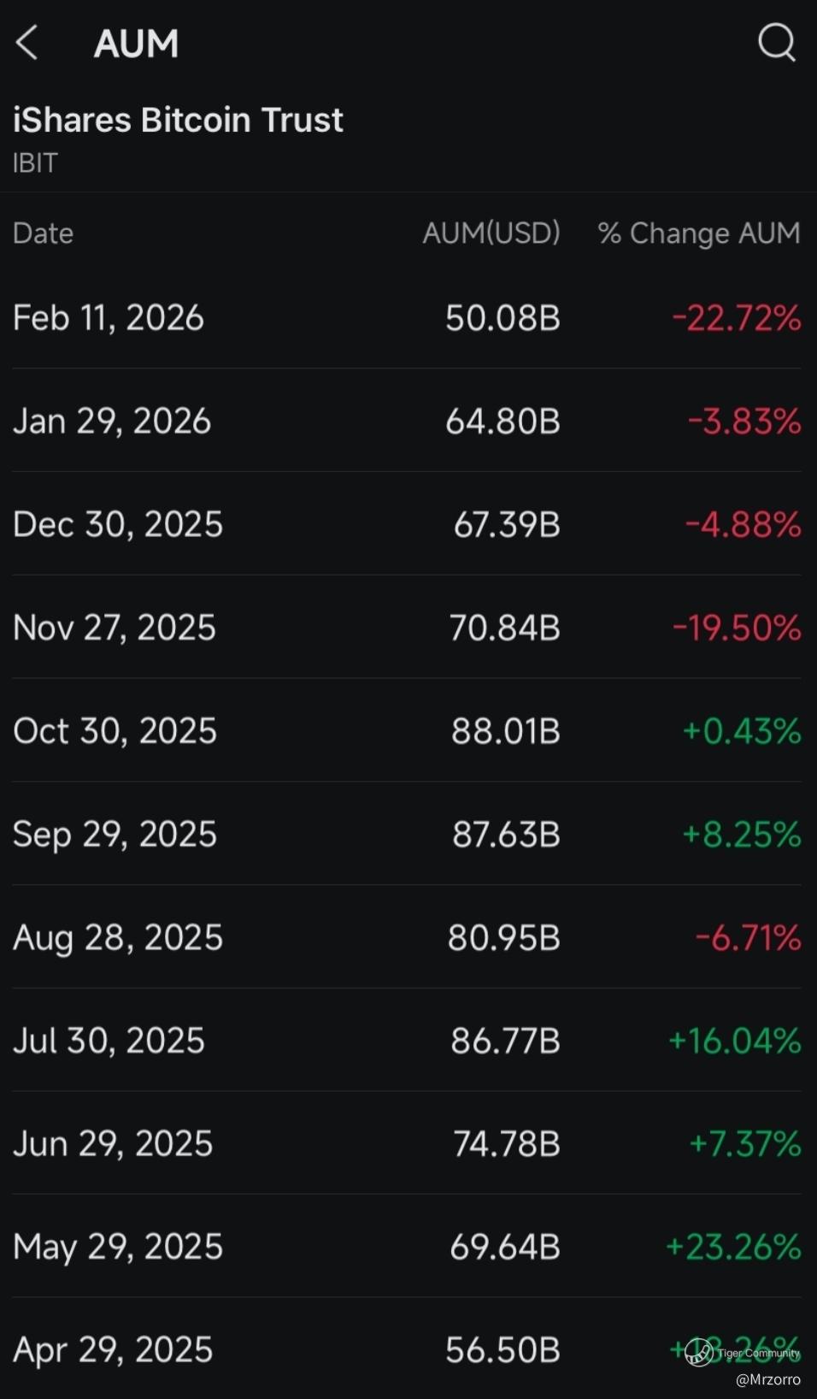Tap the IBIT ticker symbol
The width and height of the screenshot is (817, 1399).
tap(35, 163)
